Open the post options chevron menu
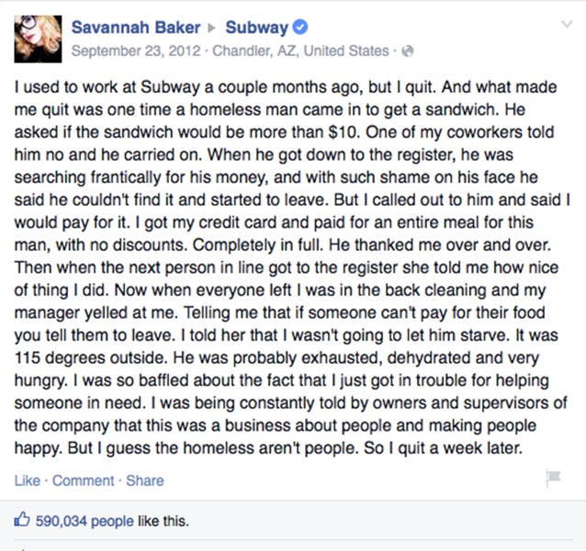Image resolution: width=586 pixels, height=551 pixels. pos(567,25)
